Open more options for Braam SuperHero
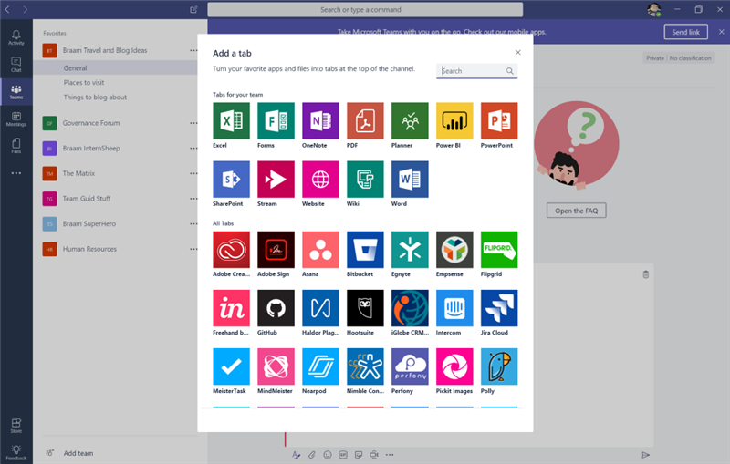The height and width of the screenshot is (464, 730). pyautogui.click(x=193, y=223)
